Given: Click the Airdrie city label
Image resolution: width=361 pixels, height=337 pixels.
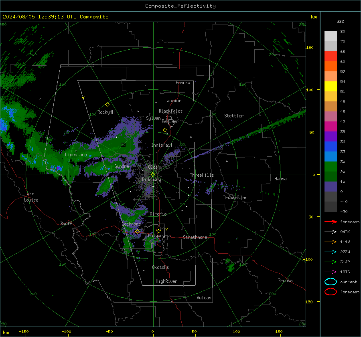Looking at the screenshot, I should 158,214.
